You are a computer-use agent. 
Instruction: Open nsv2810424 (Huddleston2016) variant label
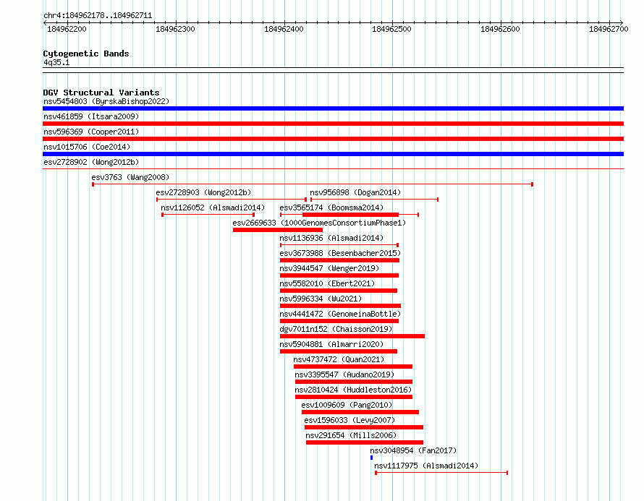click(x=353, y=390)
